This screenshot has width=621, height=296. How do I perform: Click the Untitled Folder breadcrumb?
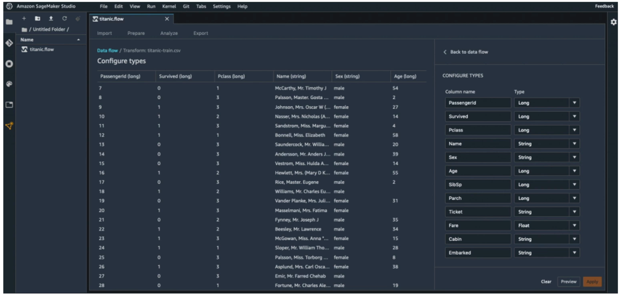[49, 30]
